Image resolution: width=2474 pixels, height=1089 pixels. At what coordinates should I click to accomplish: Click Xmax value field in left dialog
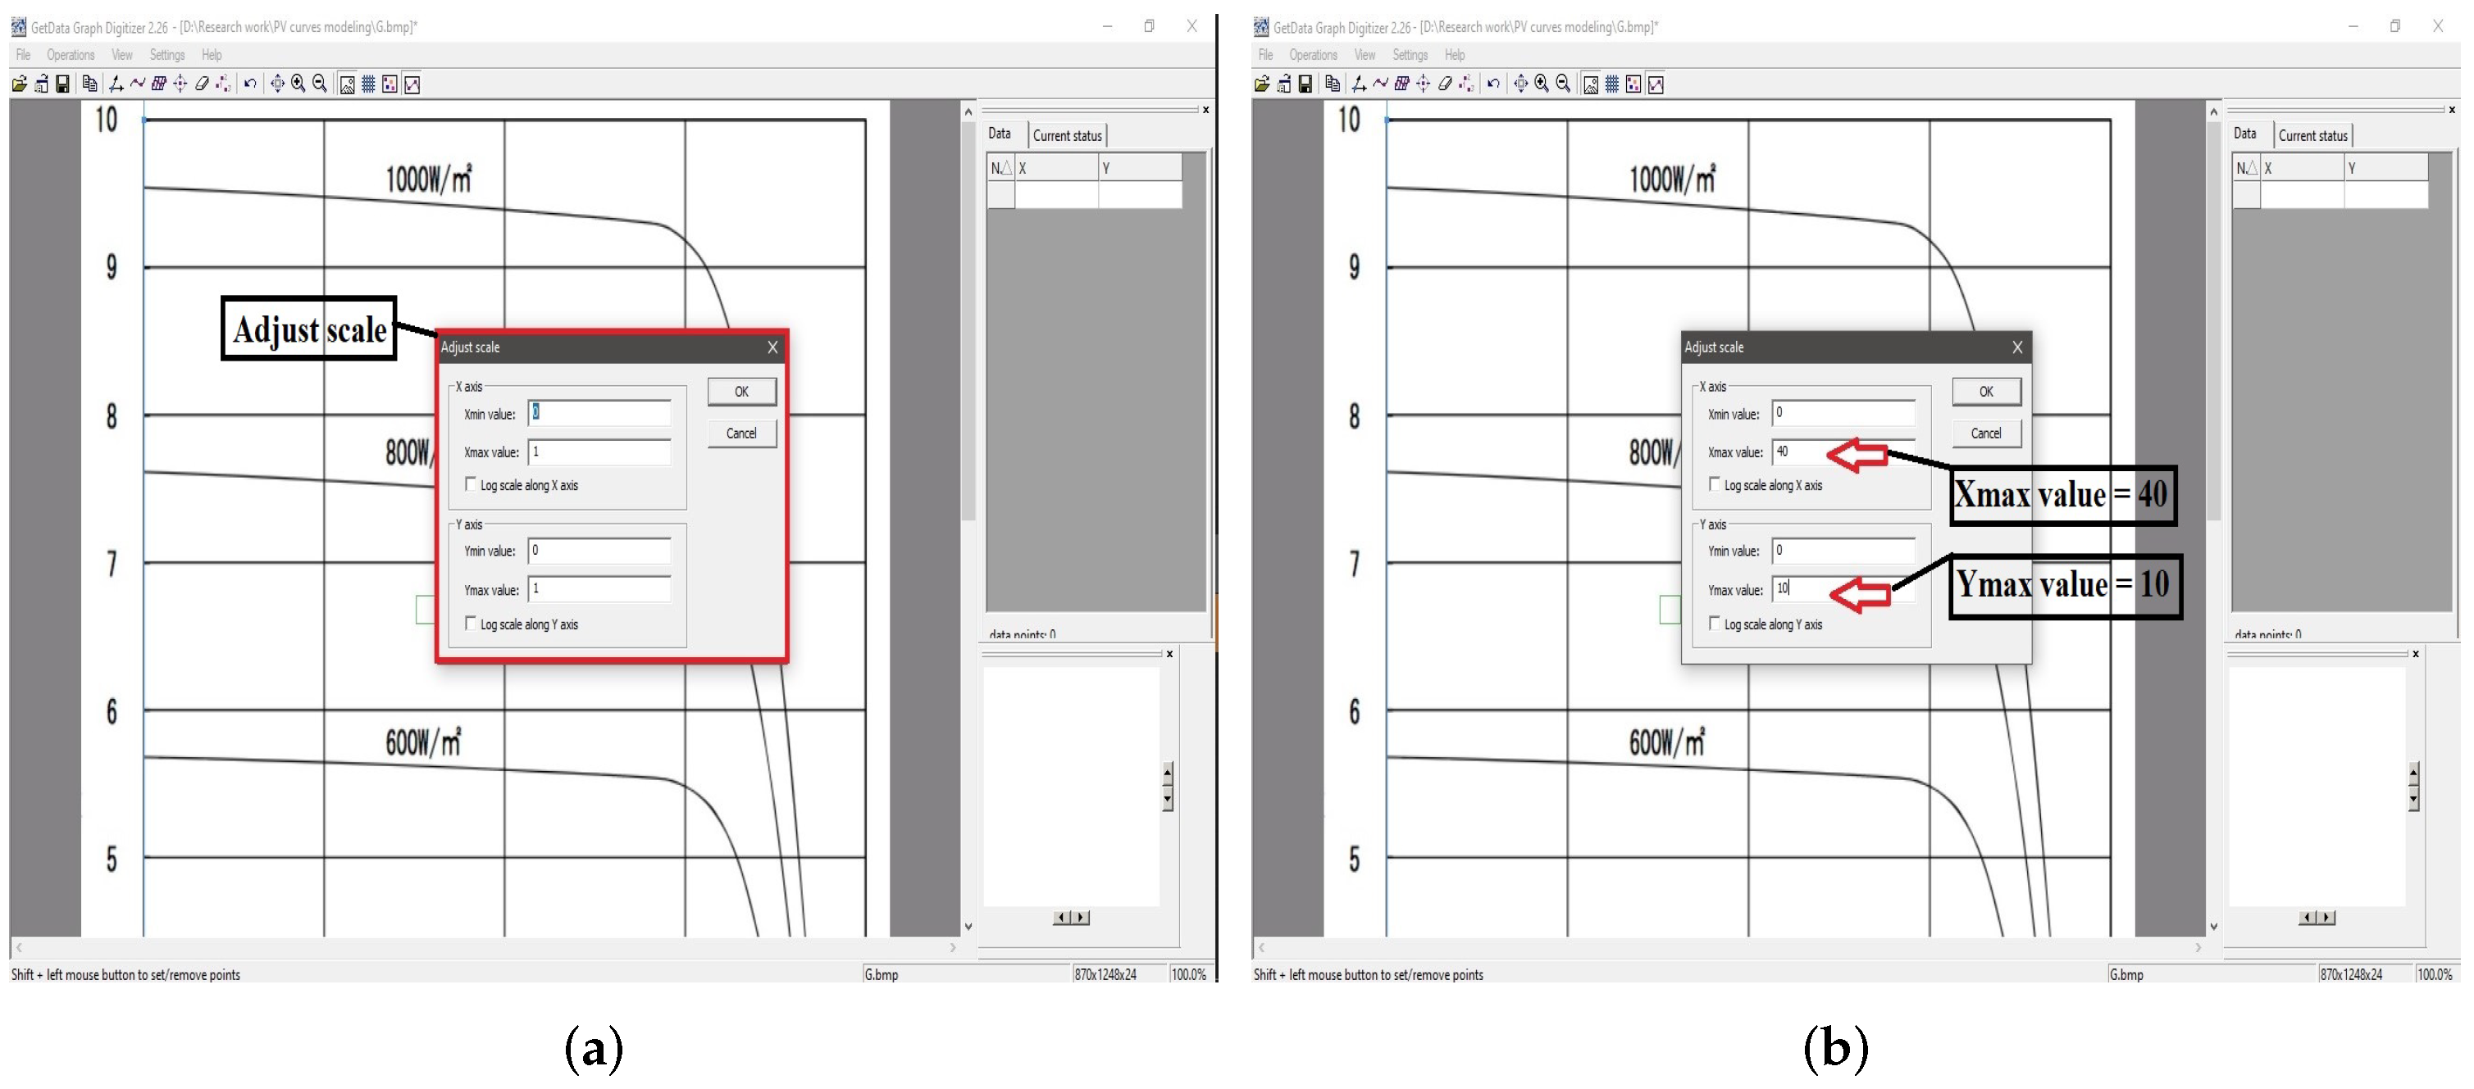(x=599, y=452)
